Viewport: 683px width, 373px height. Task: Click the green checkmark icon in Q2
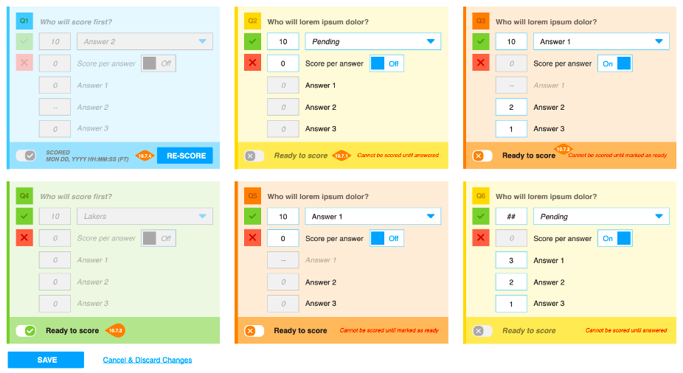click(253, 42)
